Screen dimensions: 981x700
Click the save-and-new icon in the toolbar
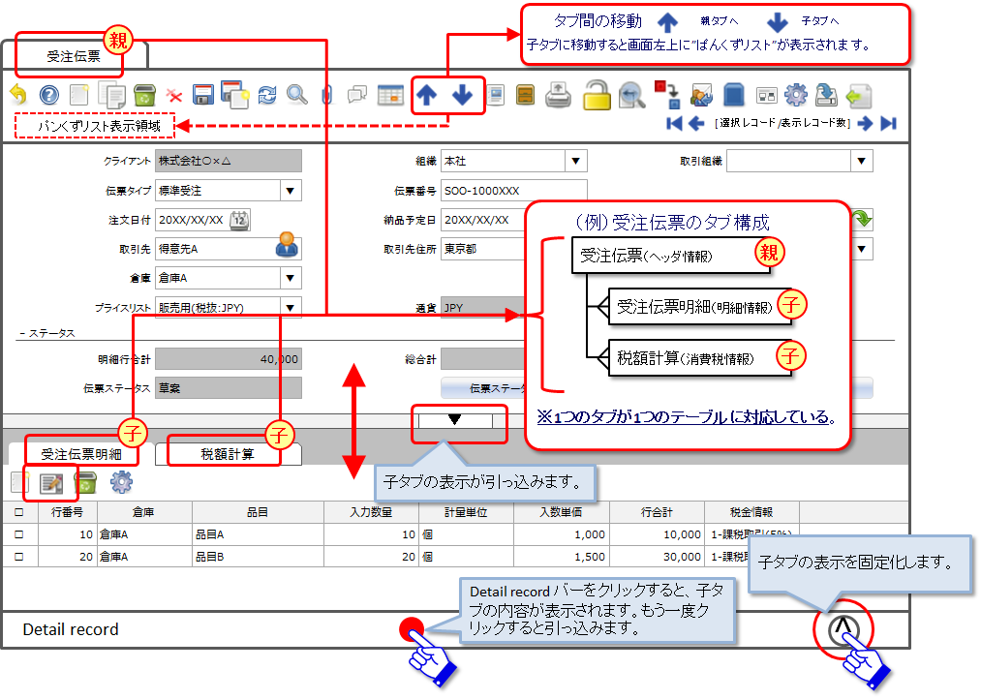click(234, 95)
